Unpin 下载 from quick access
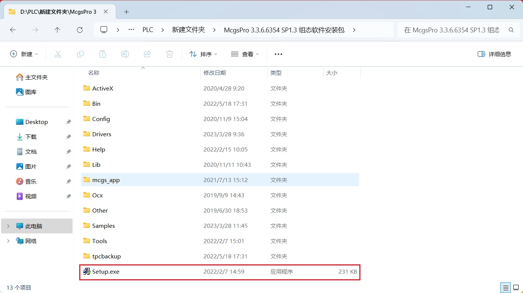 pyautogui.click(x=68, y=137)
